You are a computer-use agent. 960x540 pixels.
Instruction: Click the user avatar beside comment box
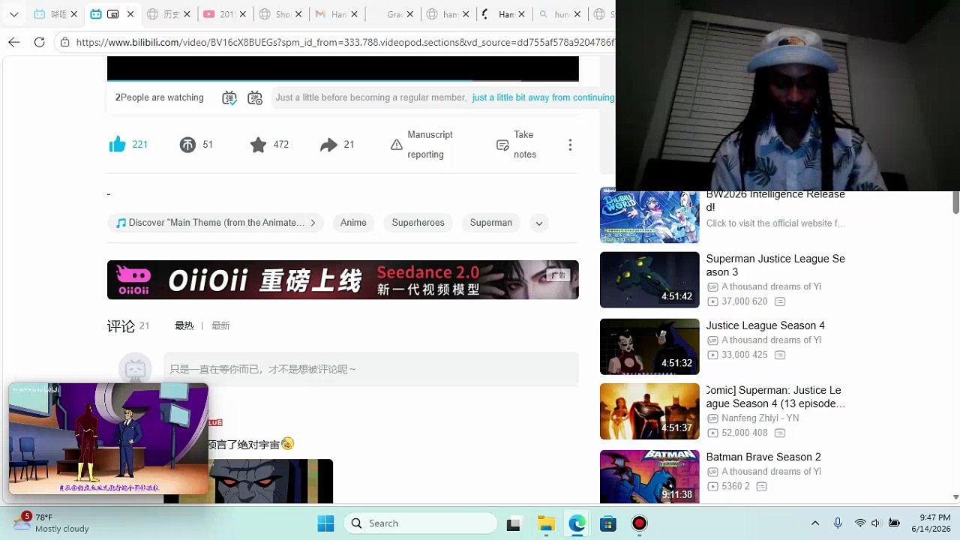pyautogui.click(x=135, y=368)
